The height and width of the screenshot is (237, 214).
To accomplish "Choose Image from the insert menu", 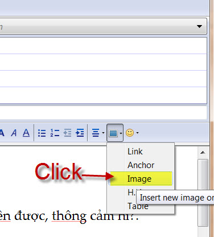I will coord(140,179).
